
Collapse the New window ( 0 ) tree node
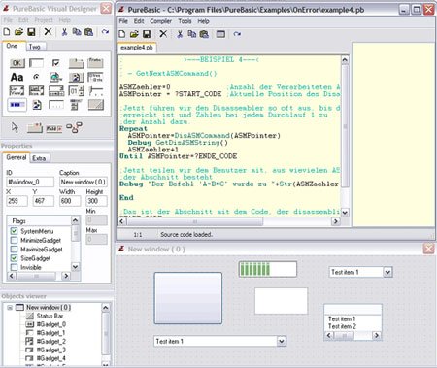click(x=10, y=308)
